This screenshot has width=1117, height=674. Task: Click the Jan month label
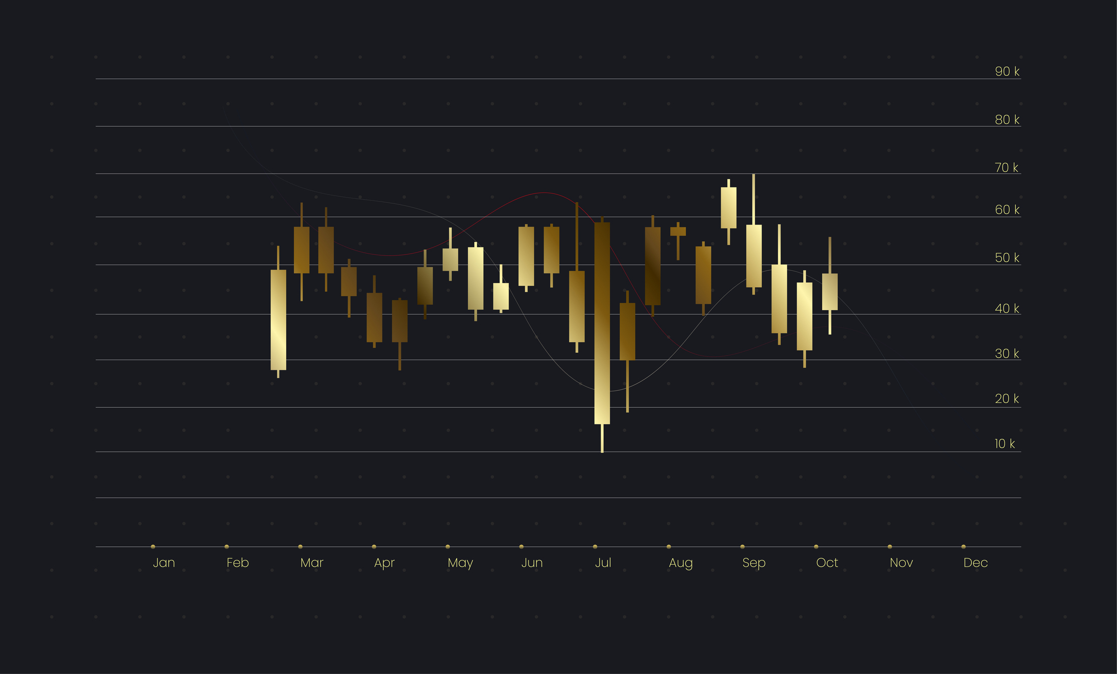[163, 563]
